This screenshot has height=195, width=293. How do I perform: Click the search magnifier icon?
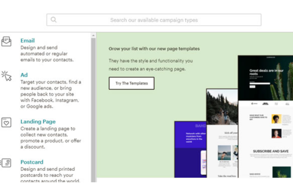[x=54, y=19]
